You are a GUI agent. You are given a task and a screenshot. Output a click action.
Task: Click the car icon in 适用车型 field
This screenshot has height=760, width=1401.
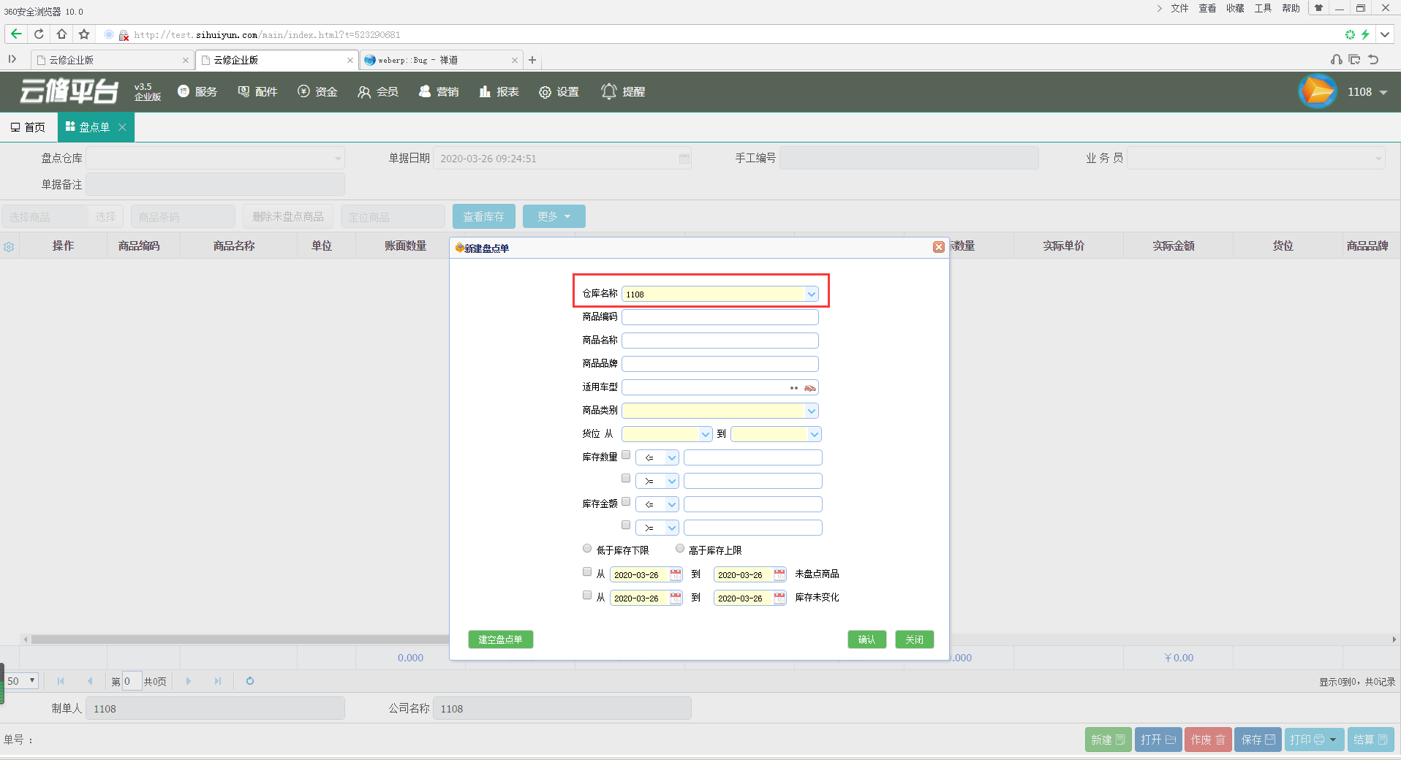[809, 388]
